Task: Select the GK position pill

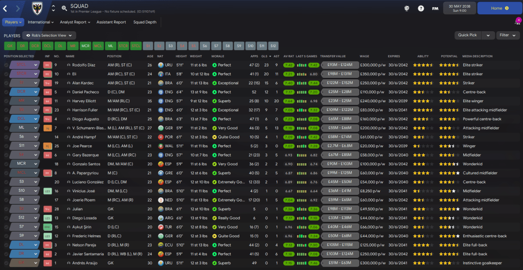Action: [x=11, y=46]
